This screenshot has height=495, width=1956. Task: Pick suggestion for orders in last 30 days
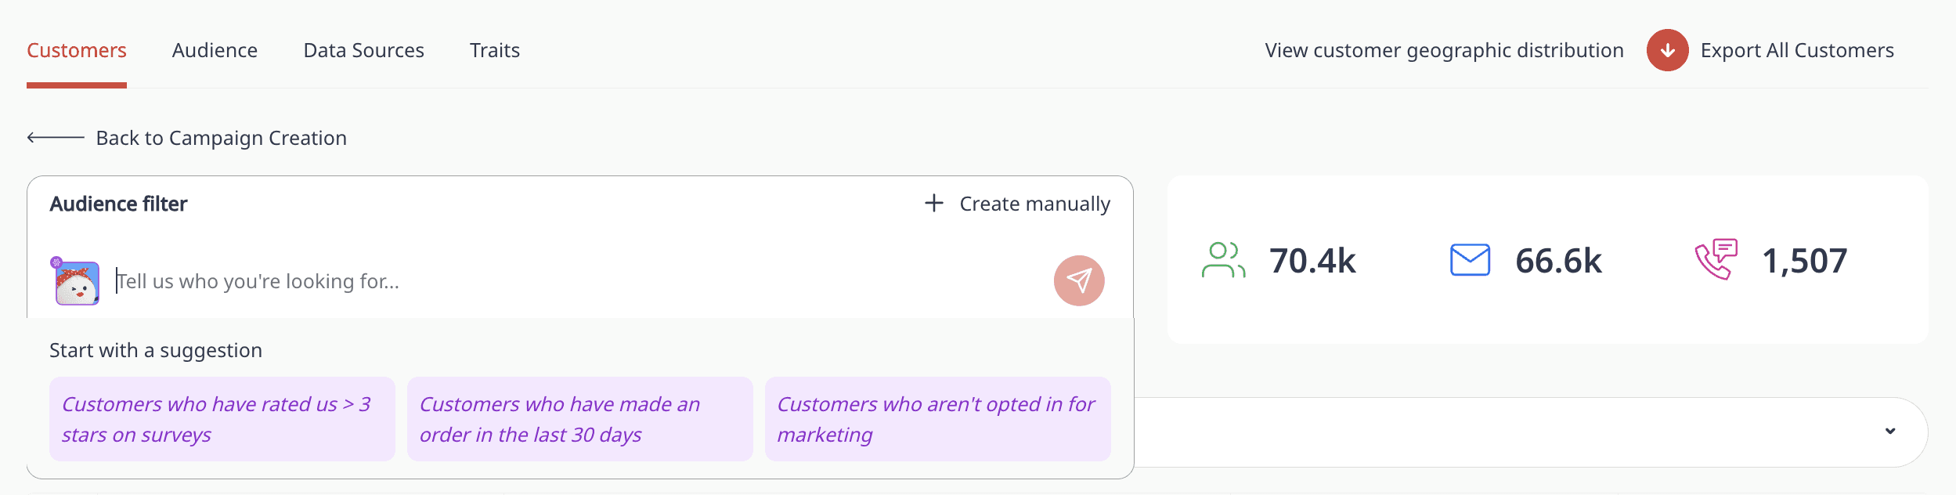click(x=579, y=419)
